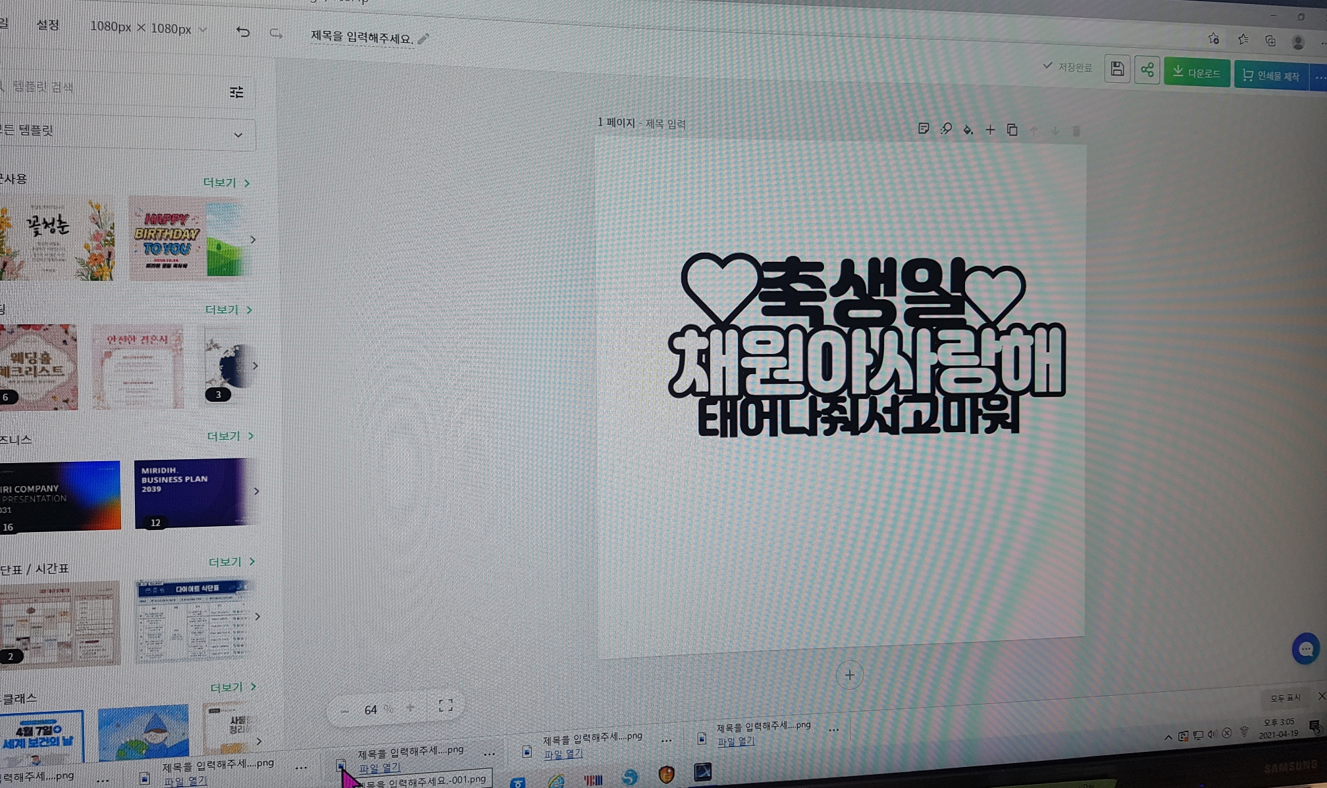The height and width of the screenshot is (788, 1327).
Task: Save design with the floppy disk icon
Action: tap(1117, 68)
